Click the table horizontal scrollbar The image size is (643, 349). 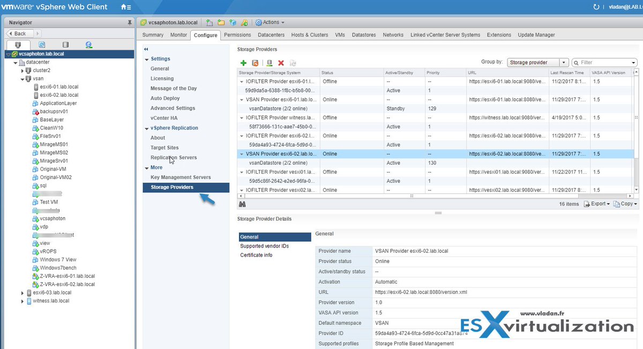tap(411, 196)
